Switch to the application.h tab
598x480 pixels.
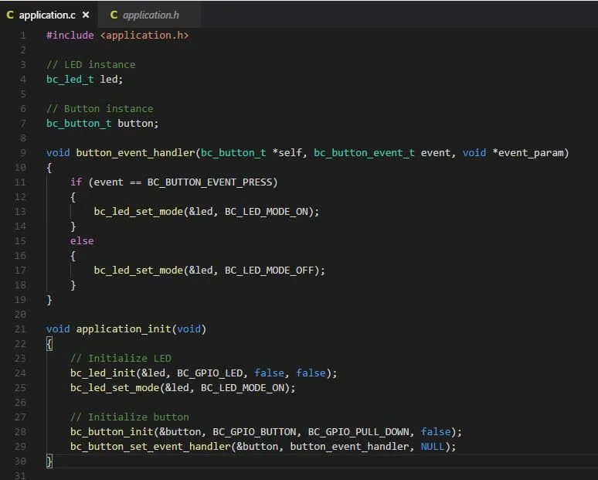[150, 15]
